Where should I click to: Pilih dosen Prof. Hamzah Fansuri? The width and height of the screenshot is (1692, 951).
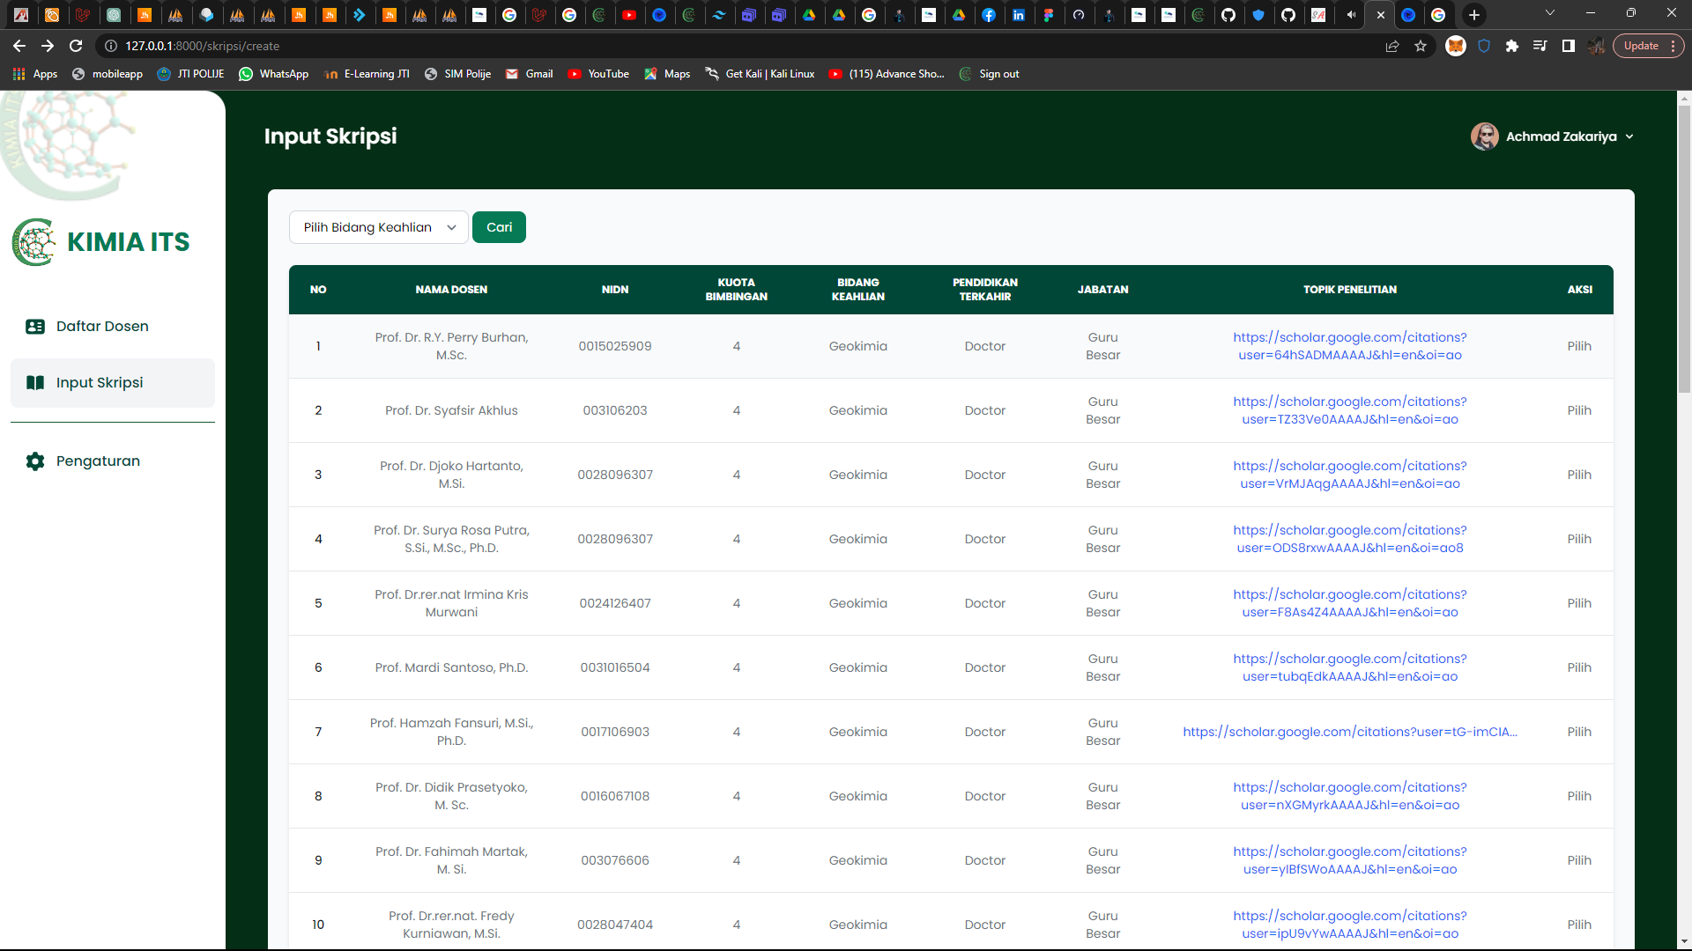1579,733
